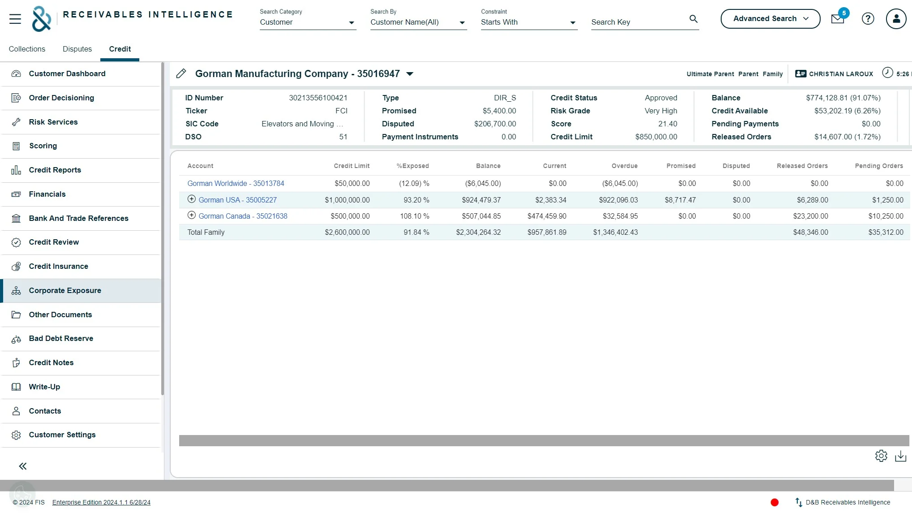This screenshot has width=912, height=513.
Task: Click the Credit Limit value $850,000.00
Action: click(x=656, y=137)
